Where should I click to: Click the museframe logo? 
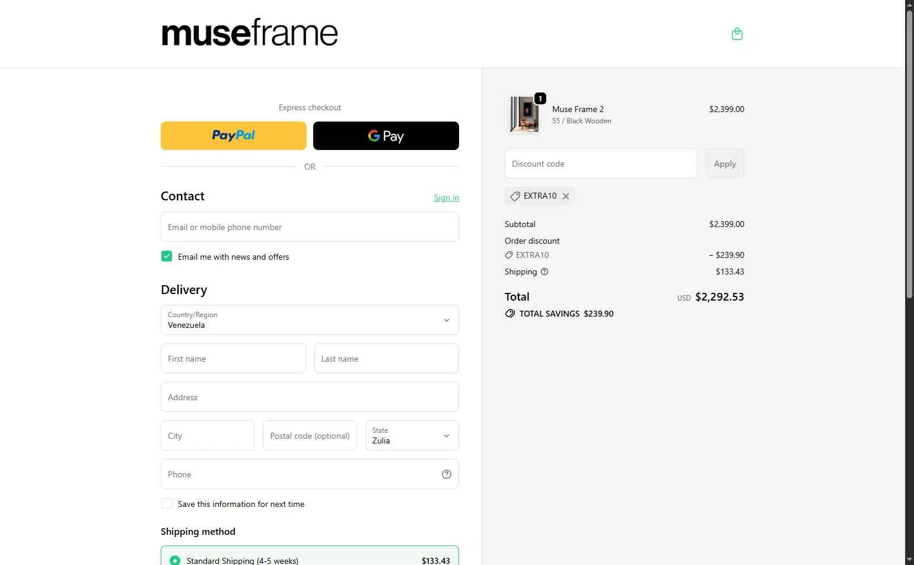click(x=250, y=33)
